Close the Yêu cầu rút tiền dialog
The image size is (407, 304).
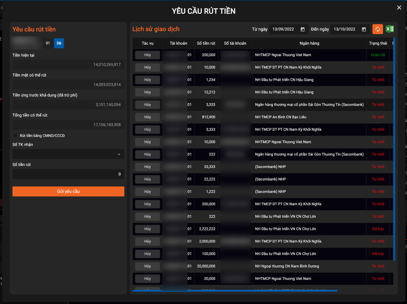click(399, 8)
